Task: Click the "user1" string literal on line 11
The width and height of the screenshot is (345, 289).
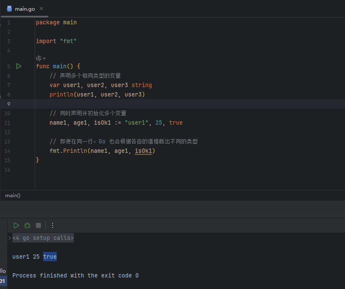Action: pyautogui.click(x=137, y=123)
